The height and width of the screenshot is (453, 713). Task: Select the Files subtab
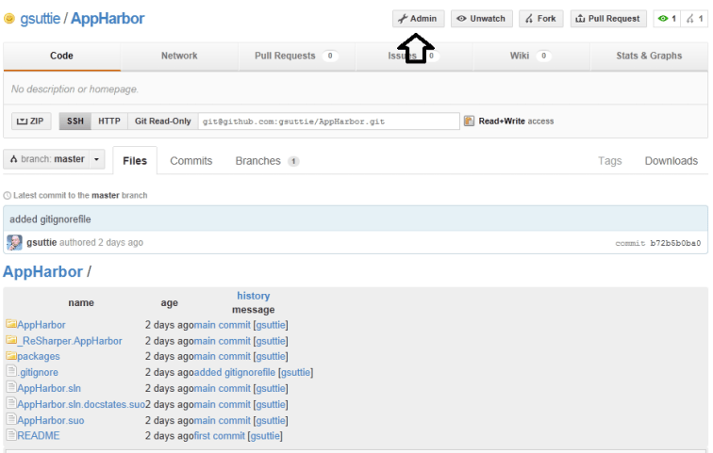pyautogui.click(x=135, y=161)
